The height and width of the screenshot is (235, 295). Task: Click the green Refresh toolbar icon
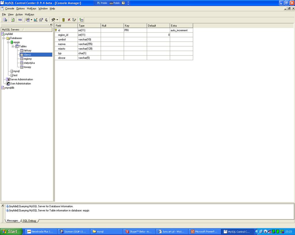pyautogui.click(x=13, y=20)
